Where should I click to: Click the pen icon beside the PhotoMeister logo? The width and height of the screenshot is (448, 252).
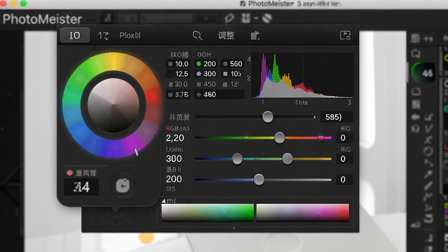pyautogui.click(x=108, y=18)
